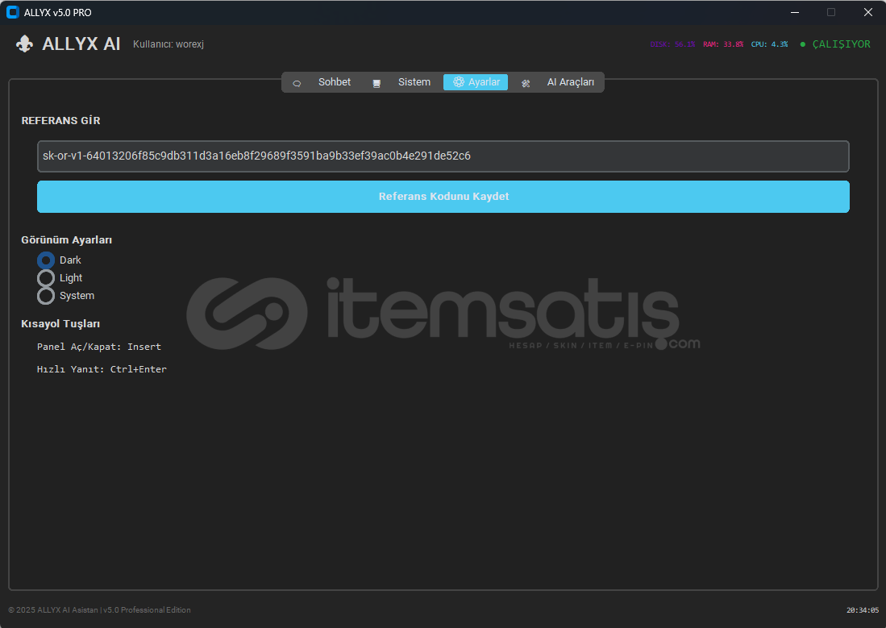Click the "ALLYX v5.0 PRO" window title
This screenshot has width=886, height=628.
tap(57, 12)
